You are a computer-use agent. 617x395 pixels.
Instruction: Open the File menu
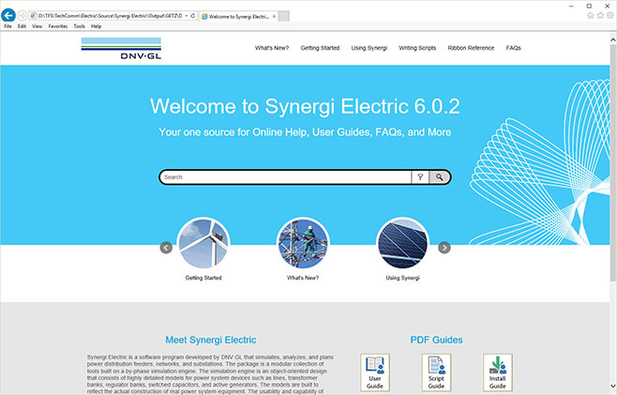(8, 26)
